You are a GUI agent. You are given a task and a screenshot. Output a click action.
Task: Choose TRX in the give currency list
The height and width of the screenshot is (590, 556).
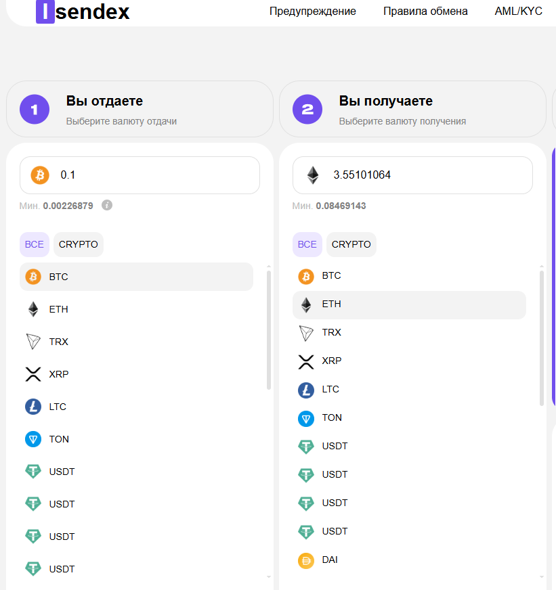click(136, 342)
